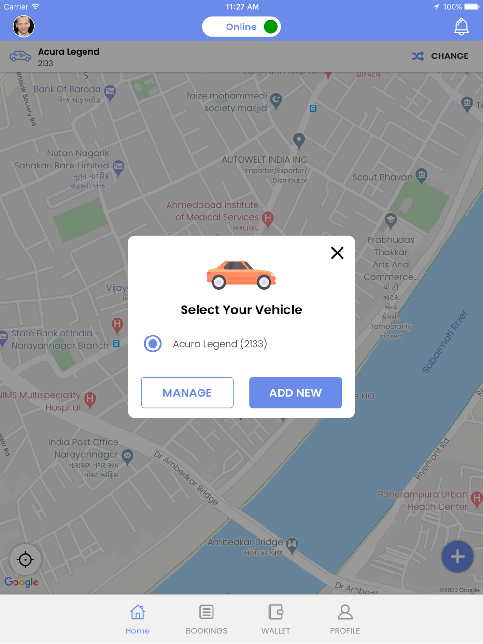Image resolution: width=483 pixels, height=644 pixels.
Task: Click the MANAGE button
Action: point(187,392)
